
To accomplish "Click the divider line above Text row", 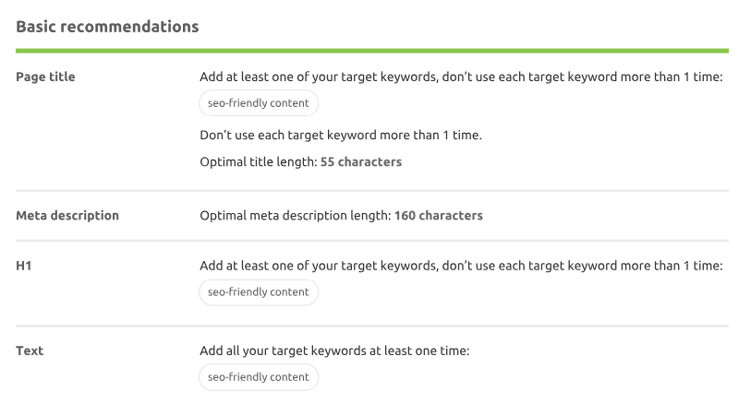I will tap(372, 326).
